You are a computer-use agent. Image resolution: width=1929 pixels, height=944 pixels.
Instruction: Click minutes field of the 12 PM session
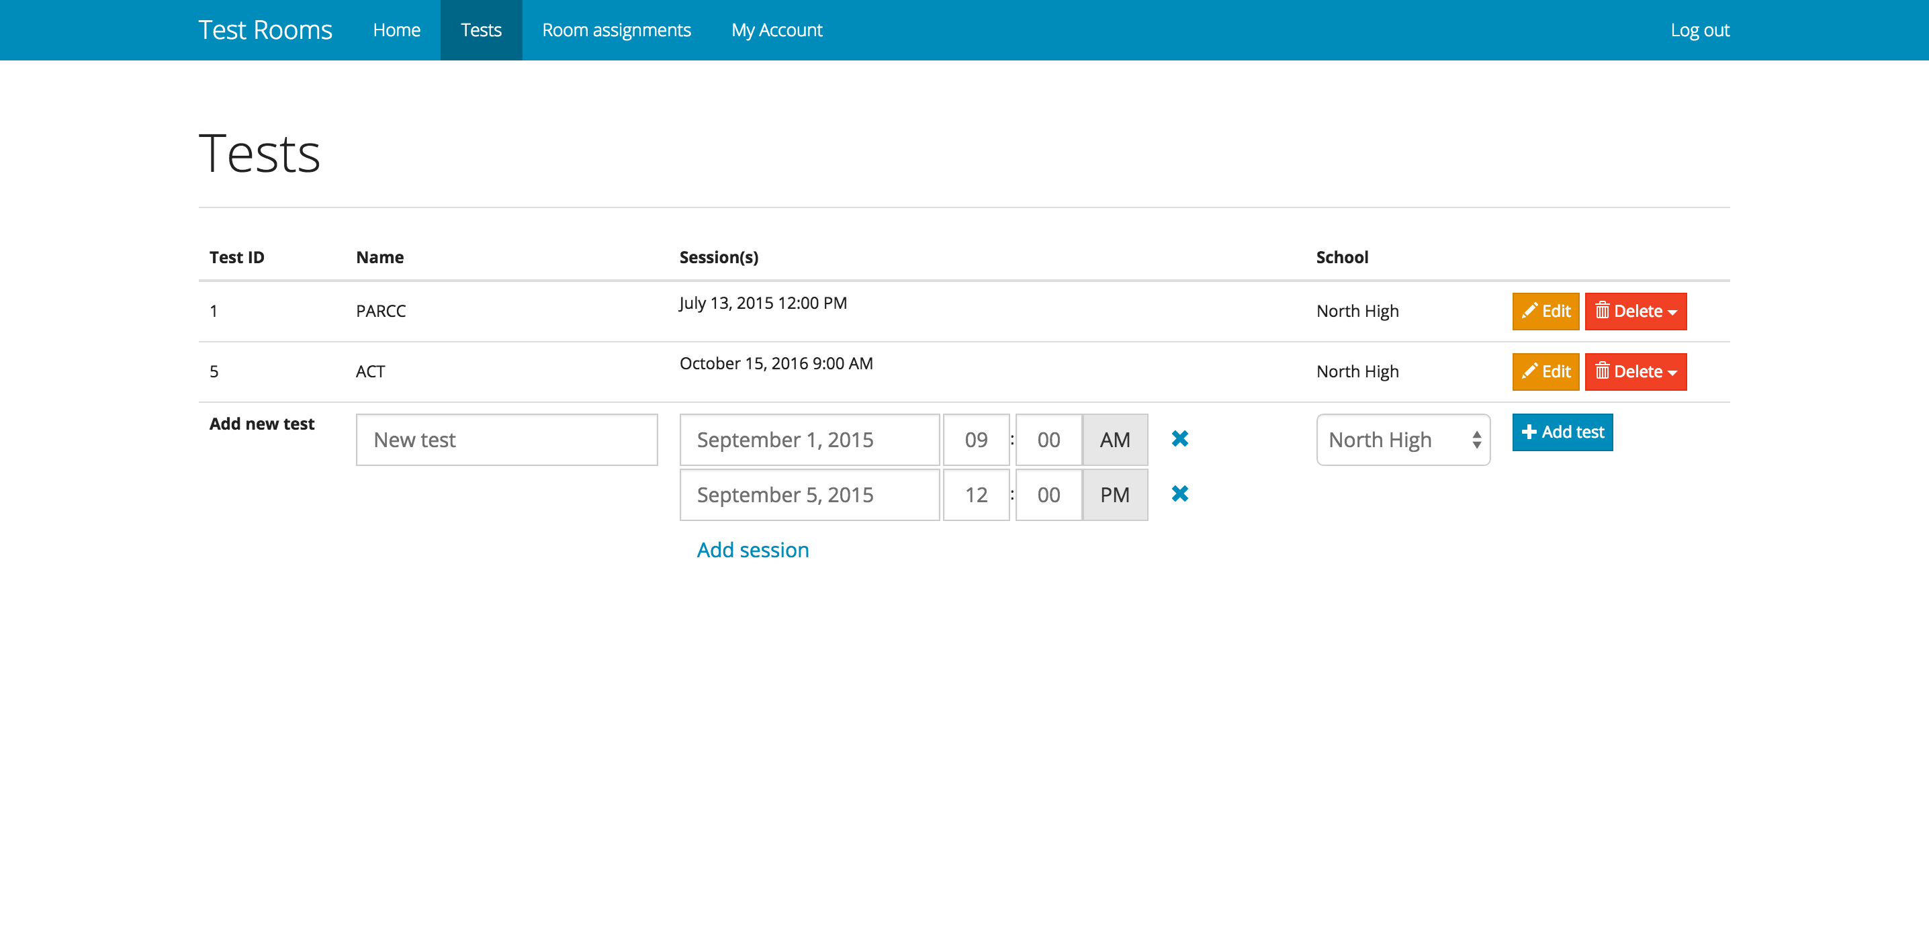pos(1048,495)
